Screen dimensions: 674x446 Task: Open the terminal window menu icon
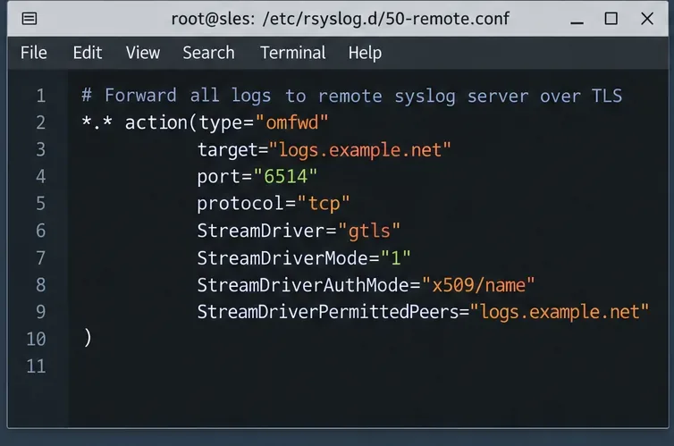(x=29, y=19)
